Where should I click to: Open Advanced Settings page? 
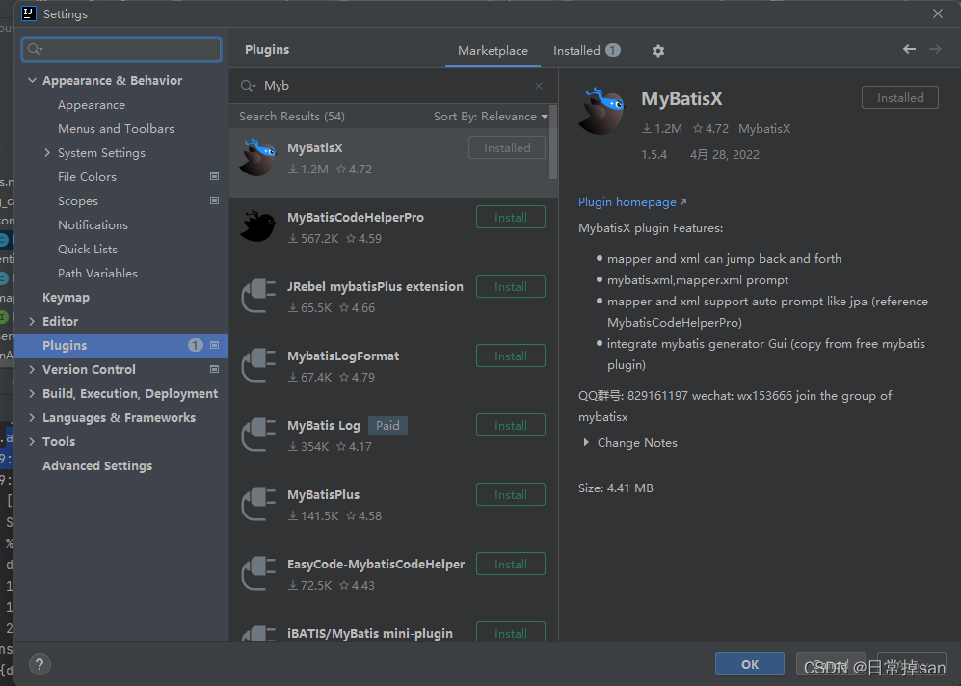pyautogui.click(x=97, y=465)
